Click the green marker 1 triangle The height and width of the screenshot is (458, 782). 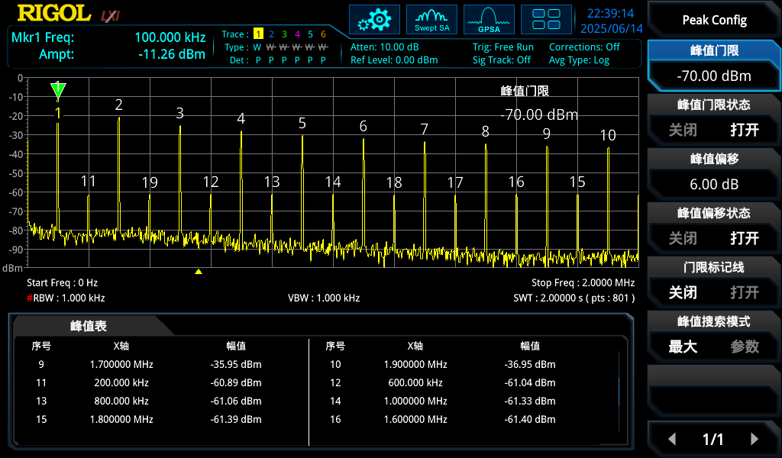point(58,90)
